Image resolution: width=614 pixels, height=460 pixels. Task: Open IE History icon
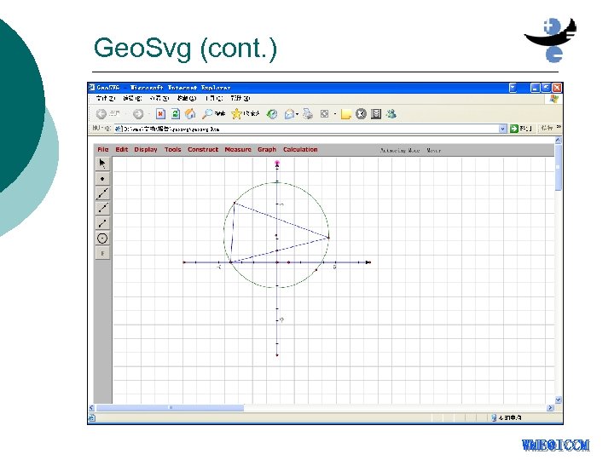(272, 114)
